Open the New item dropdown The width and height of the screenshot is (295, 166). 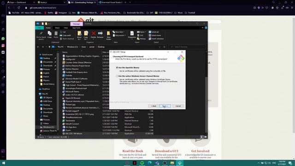(x=118, y=32)
